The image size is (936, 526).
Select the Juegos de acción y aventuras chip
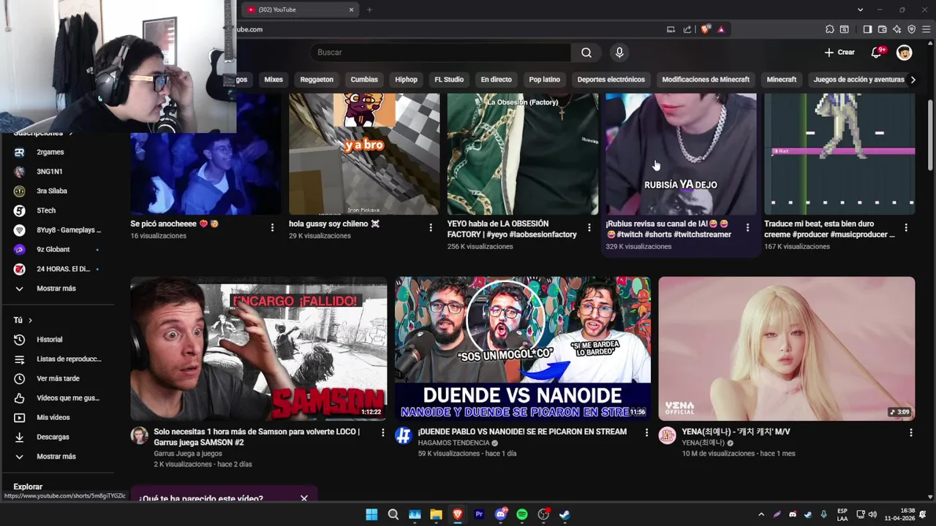point(858,80)
